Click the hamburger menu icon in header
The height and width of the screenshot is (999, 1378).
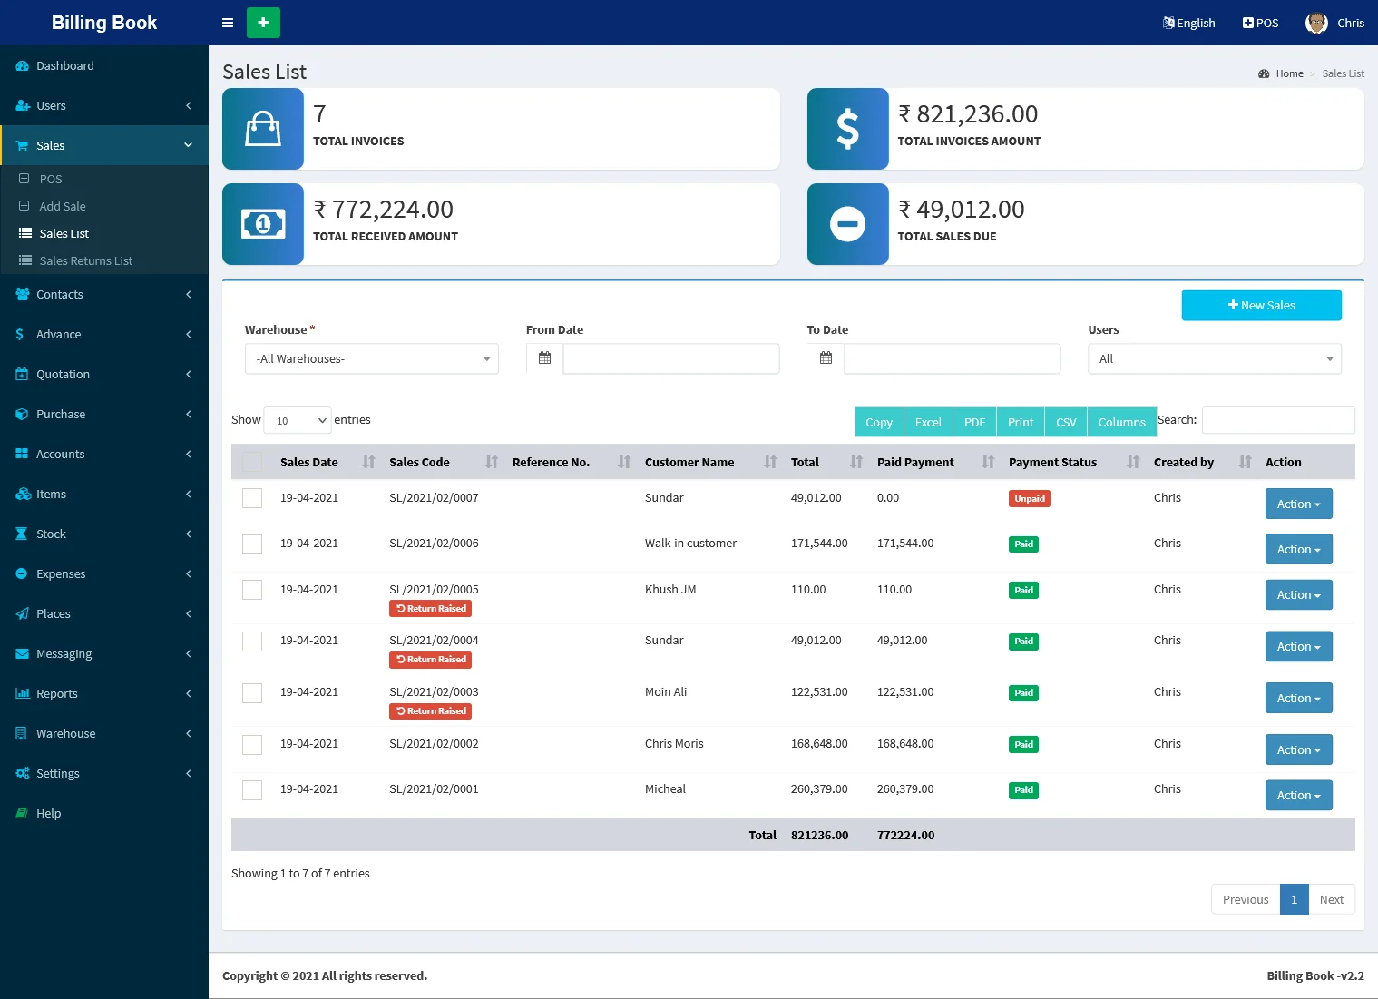point(228,23)
